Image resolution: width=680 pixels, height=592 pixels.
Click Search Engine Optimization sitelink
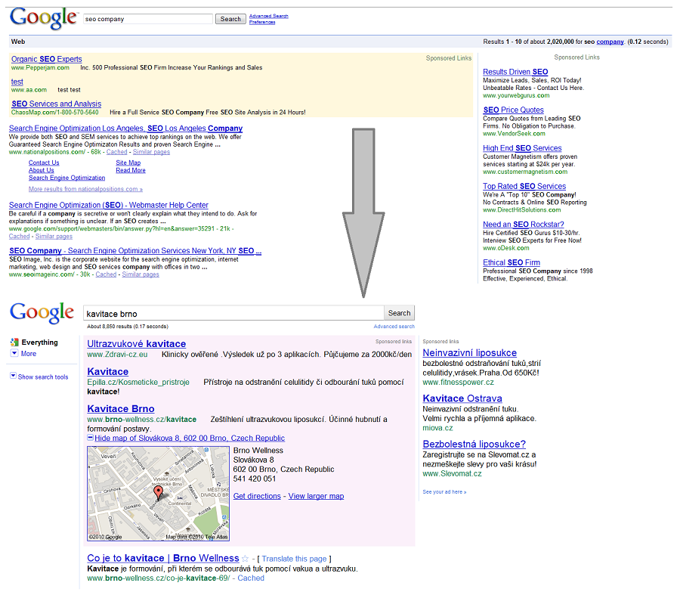tap(66, 178)
